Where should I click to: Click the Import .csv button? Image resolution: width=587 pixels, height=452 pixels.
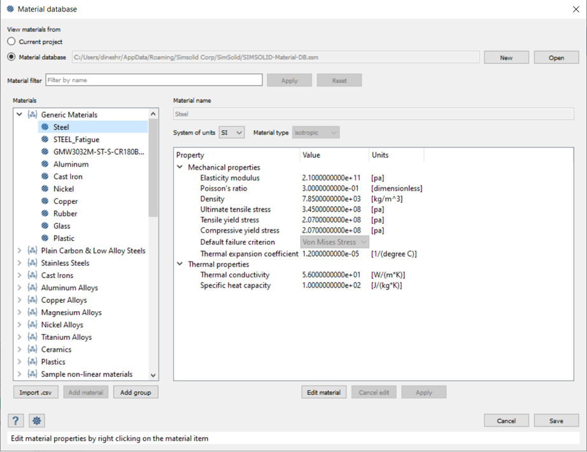click(35, 393)
